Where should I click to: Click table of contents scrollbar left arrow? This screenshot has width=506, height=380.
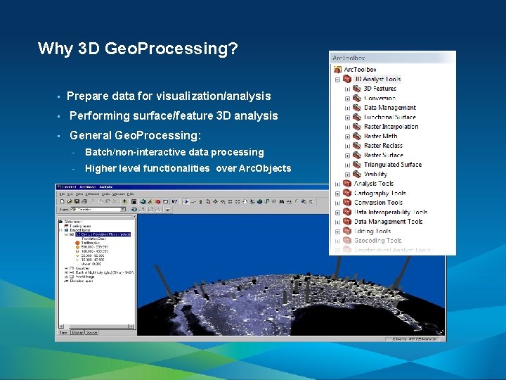pos(61,326)
